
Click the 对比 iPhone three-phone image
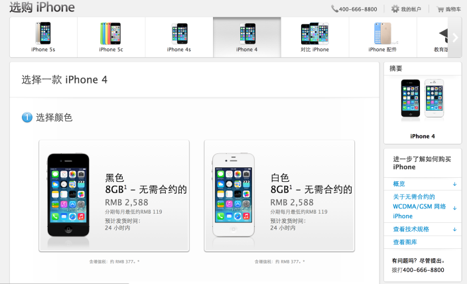[x=315, y=33]
